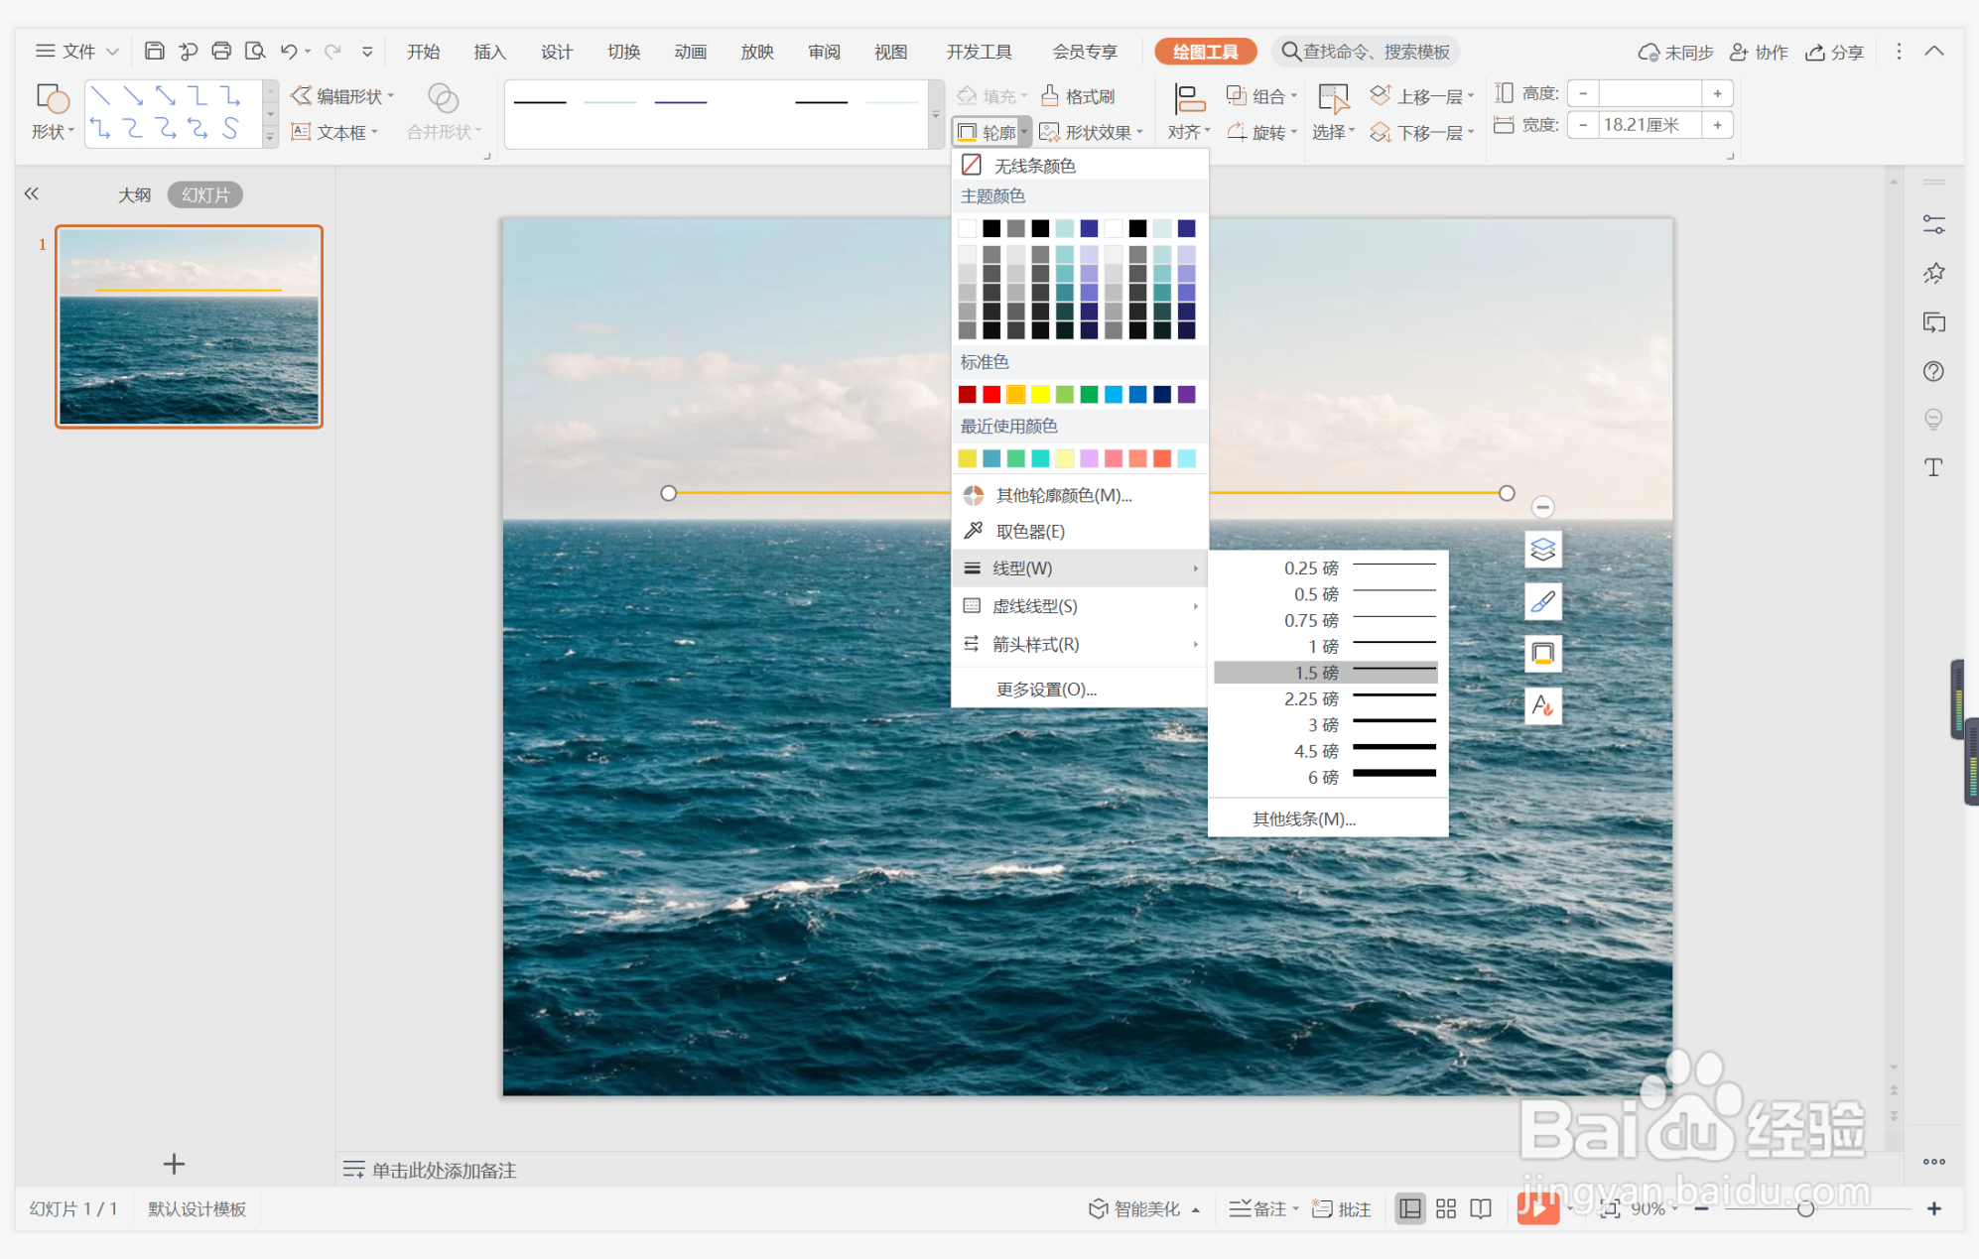Open the 动画 ribbon tab
1979x1259 pixels.
[x=690, y=52]
